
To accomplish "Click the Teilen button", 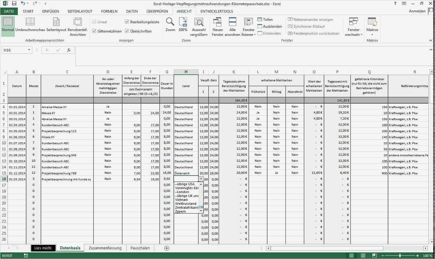I will click(265, 19).
